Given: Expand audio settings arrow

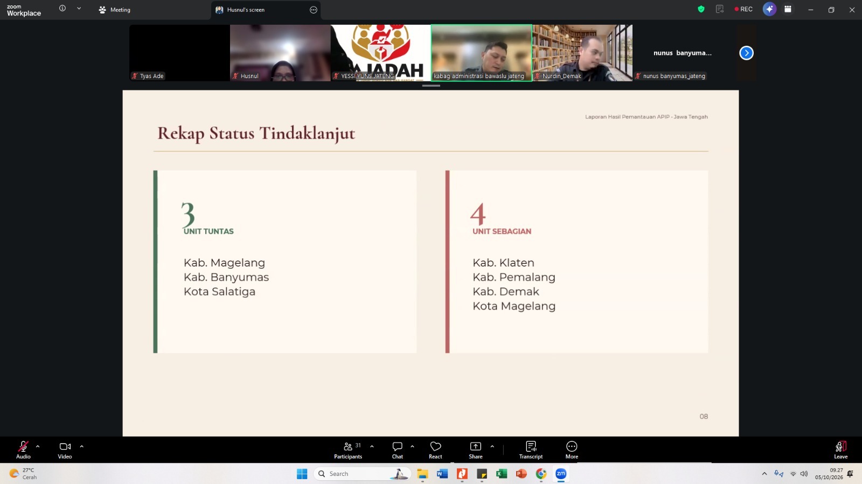Looking at the screenshot, I should click(38, 446).
